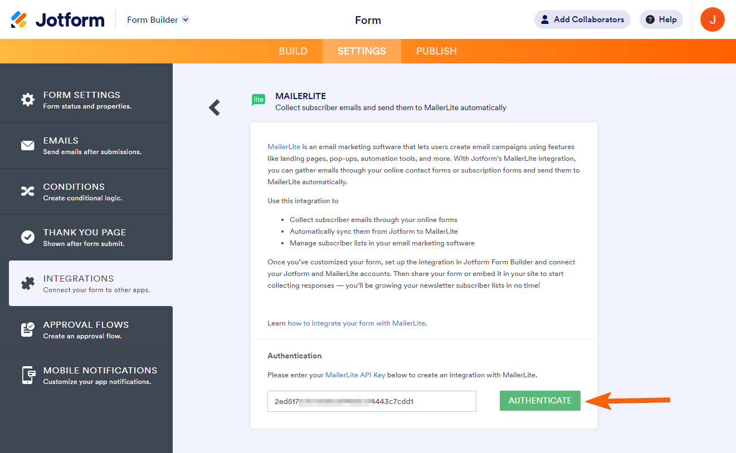Image resolution: width=736 pixels, height=453 pixels.
Task: Open the user avatar J menu
Action: pyautogui.click(x=712, y=19)
